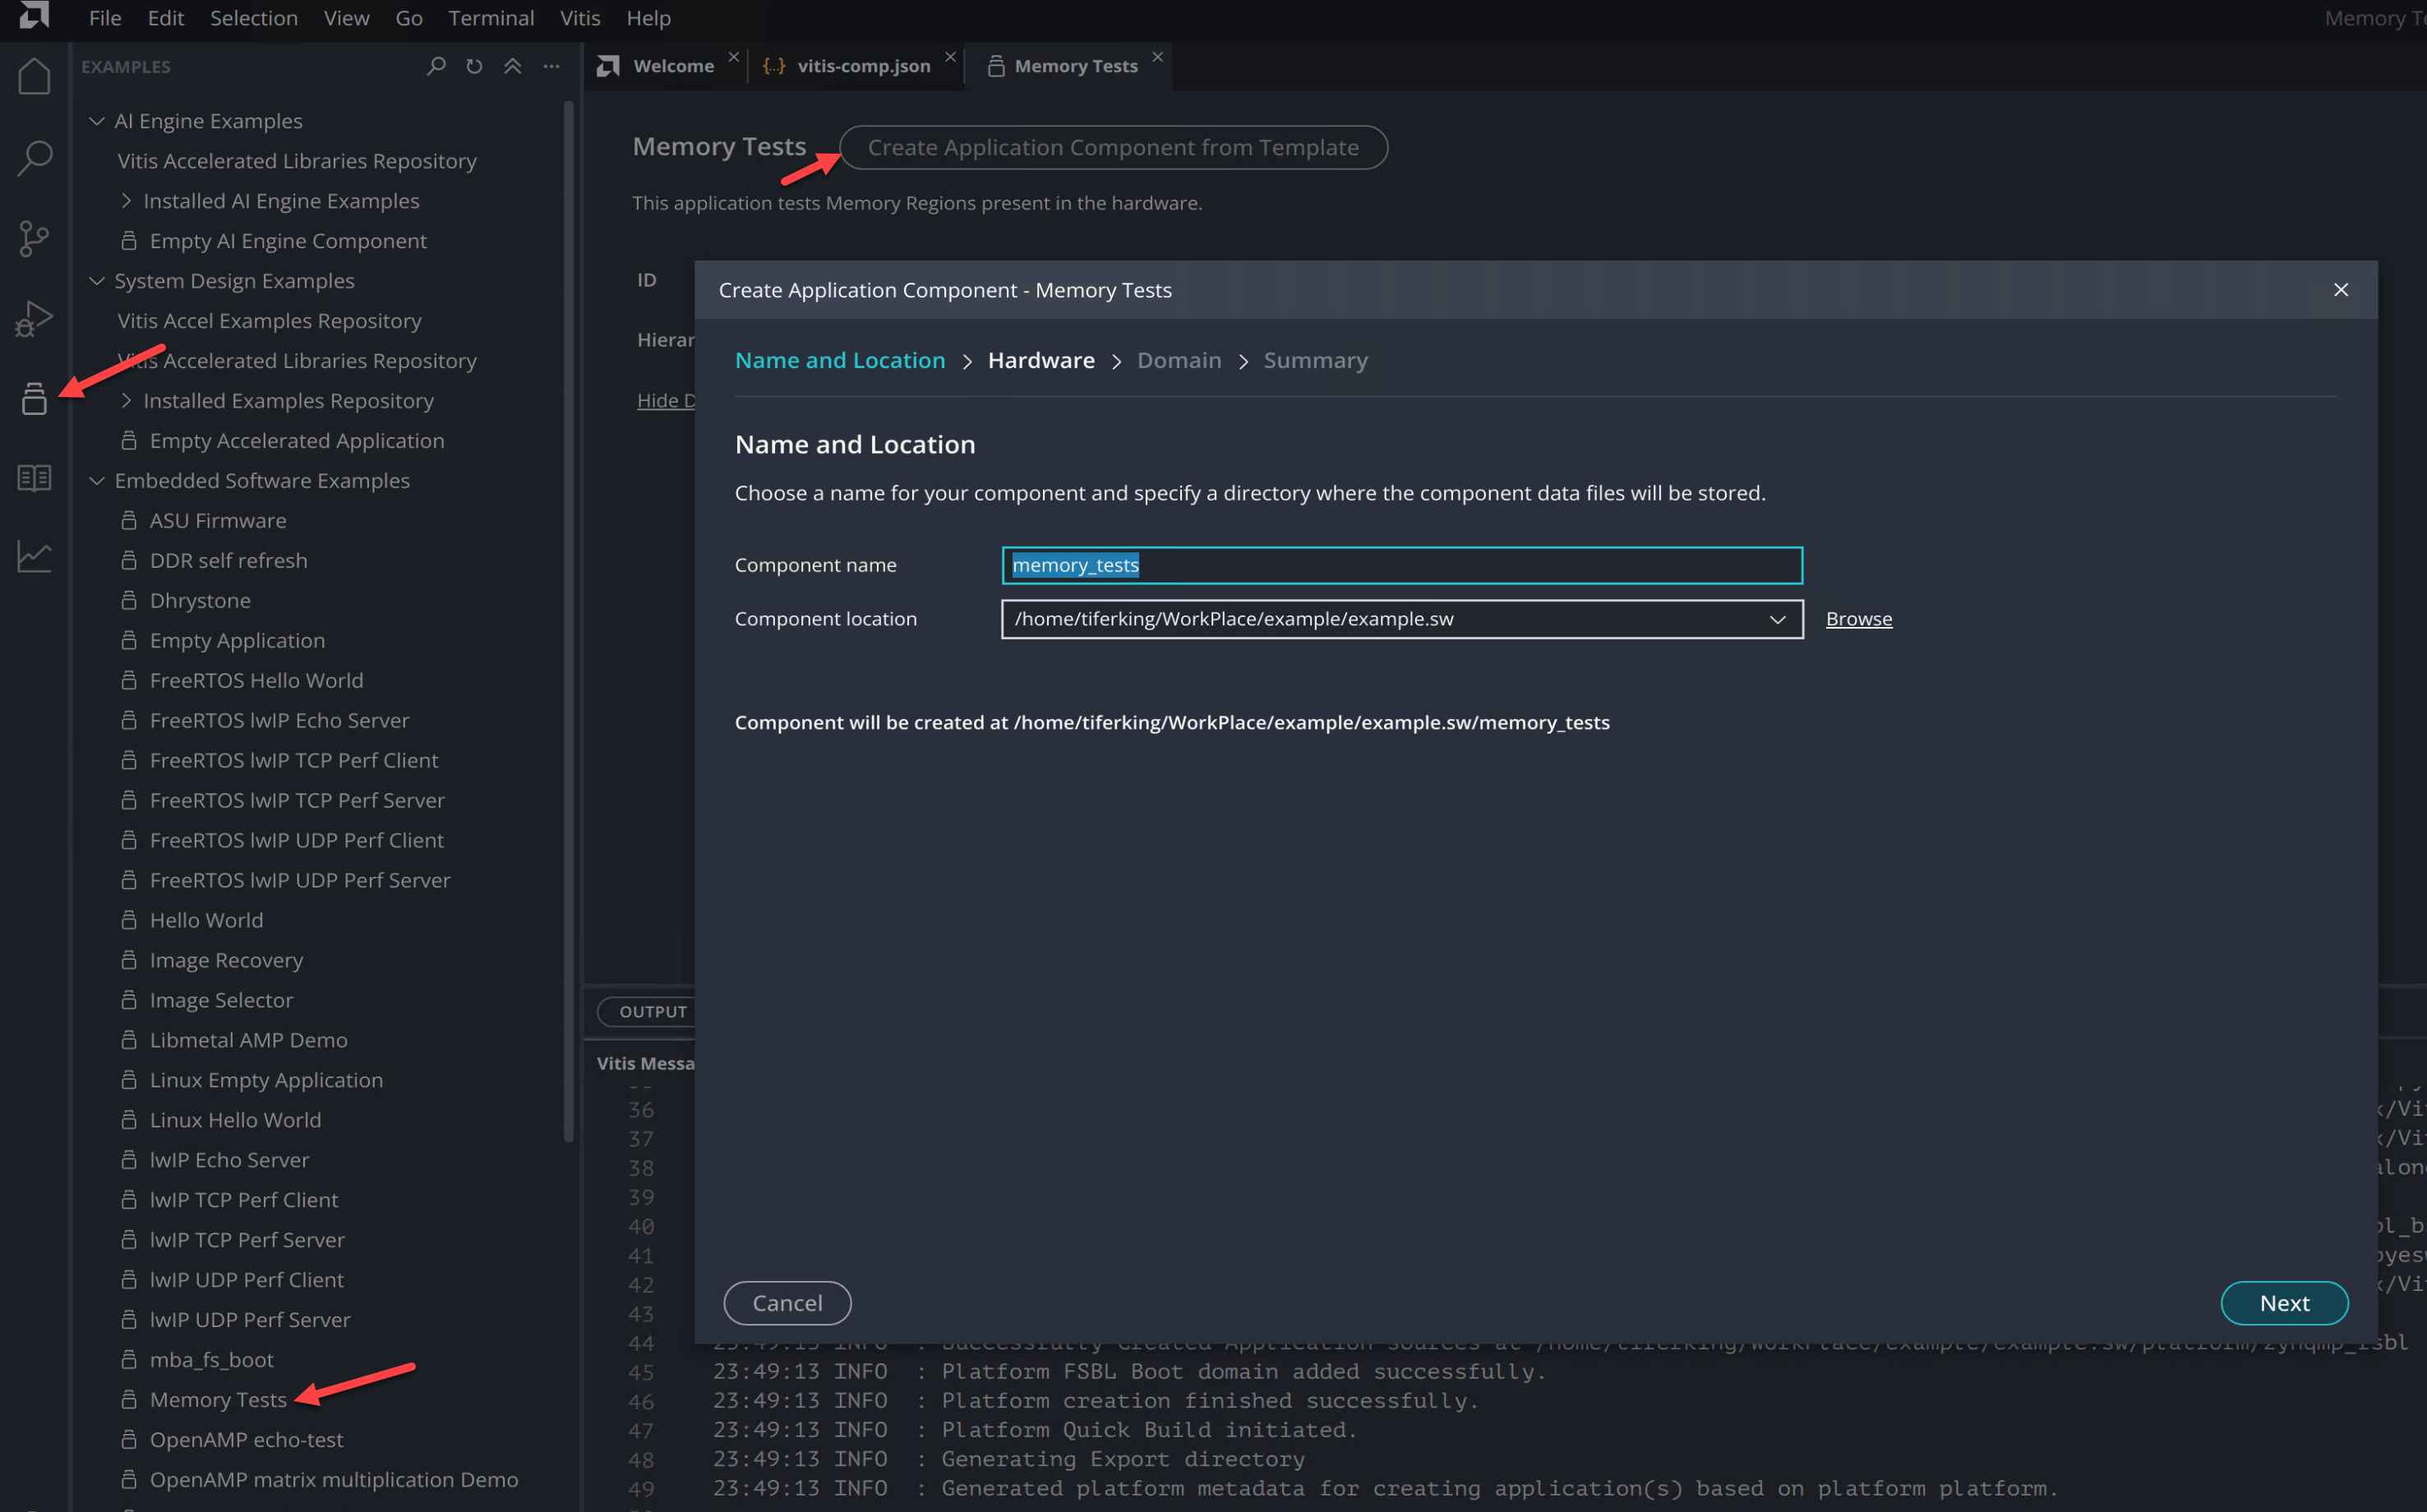Open the Component location dropdown arrow

tap(1777, 619)
